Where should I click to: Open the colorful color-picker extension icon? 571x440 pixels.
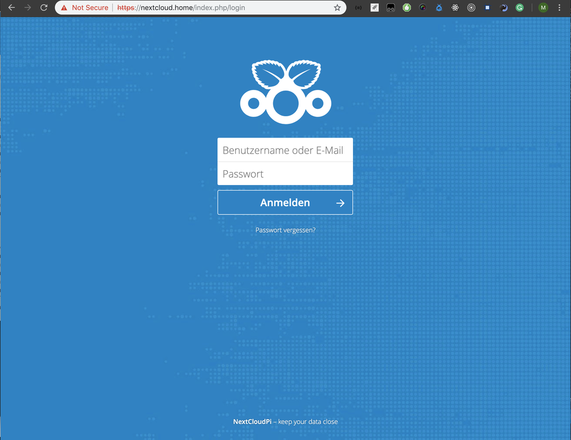(422, 7)
